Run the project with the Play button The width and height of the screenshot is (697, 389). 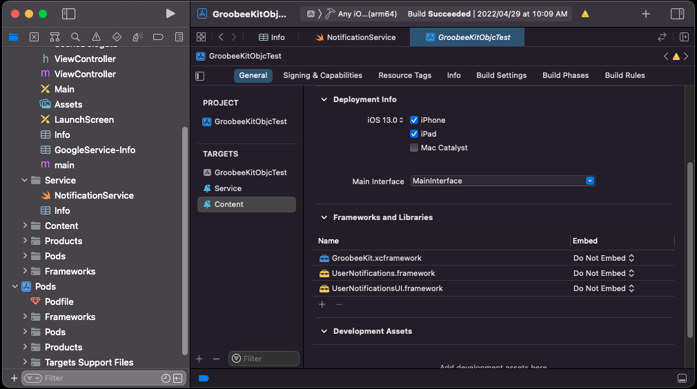click(170, 14)
